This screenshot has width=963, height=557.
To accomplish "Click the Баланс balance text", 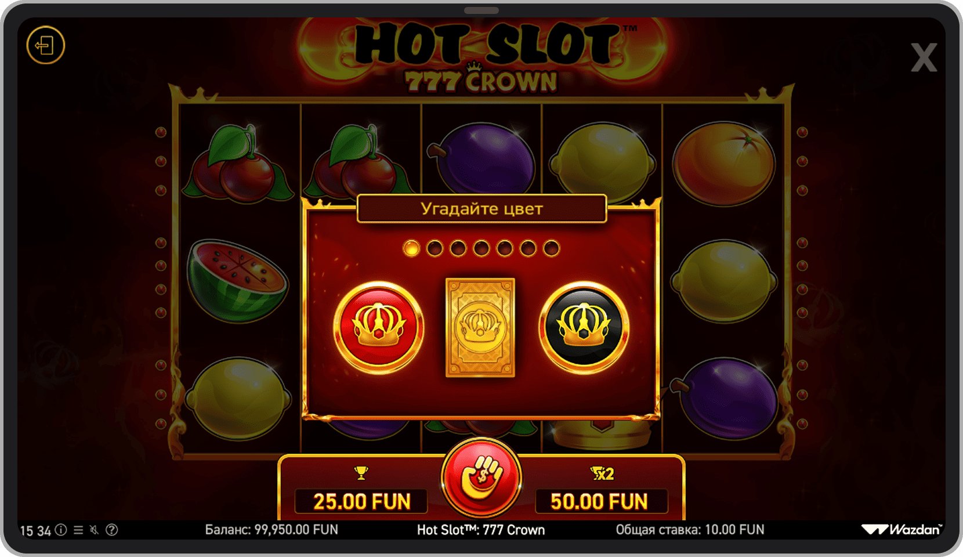I will coord(271,530).
